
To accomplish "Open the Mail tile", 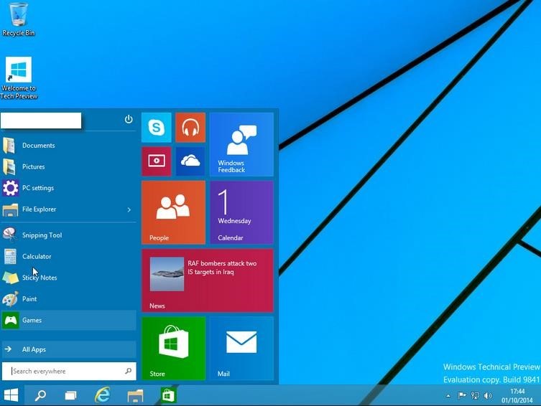I will click(241, 349).
